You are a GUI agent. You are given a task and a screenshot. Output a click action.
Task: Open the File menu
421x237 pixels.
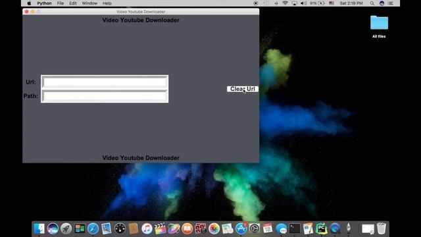click(61, 3)
